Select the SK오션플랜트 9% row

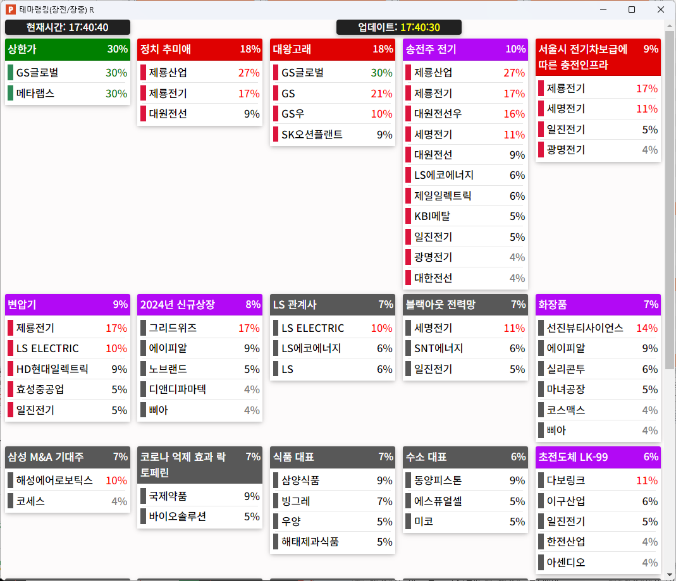[333, 135]
